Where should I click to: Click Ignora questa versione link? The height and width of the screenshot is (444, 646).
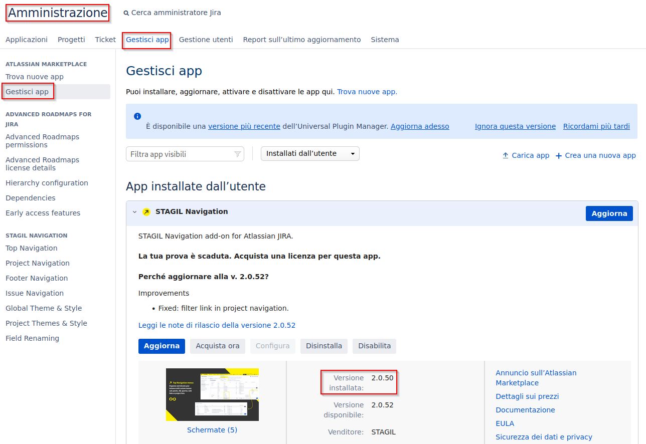click(515, 126)
